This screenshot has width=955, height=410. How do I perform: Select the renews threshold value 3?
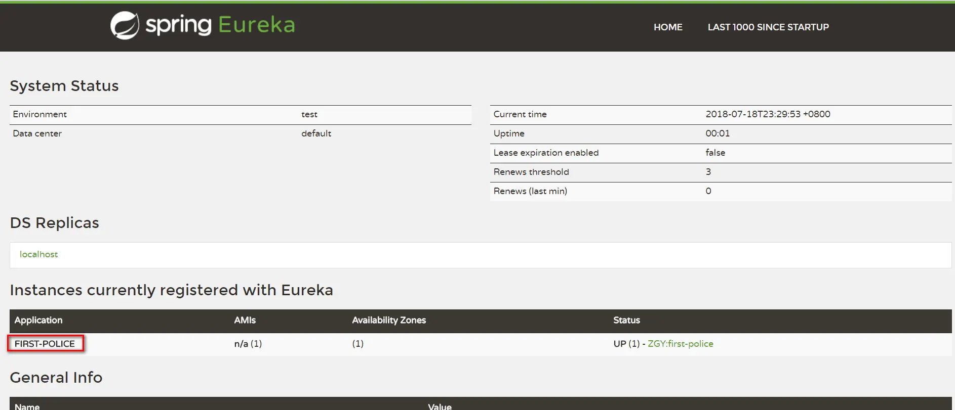(708, 172)
